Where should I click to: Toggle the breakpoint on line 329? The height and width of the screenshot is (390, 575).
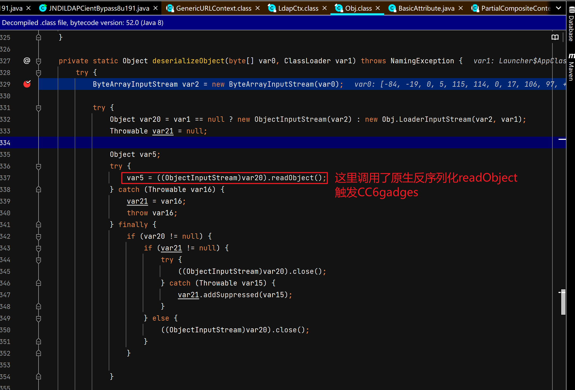[x=27, y=84]
